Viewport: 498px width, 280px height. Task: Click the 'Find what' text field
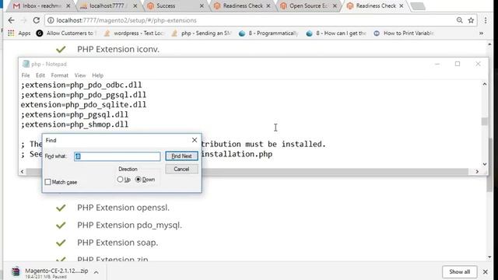click(x=117, y=156)
